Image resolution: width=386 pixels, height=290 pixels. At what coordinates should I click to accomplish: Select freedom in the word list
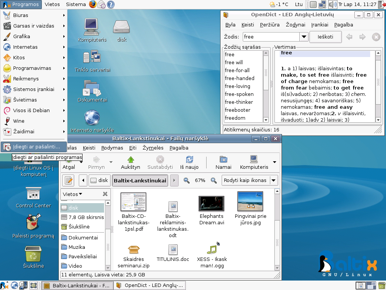(x=235, y=118)
